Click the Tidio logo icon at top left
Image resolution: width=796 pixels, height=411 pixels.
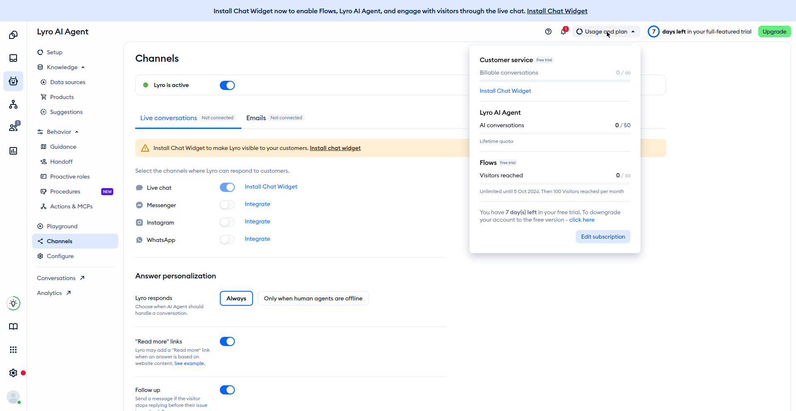pos(13,35)
